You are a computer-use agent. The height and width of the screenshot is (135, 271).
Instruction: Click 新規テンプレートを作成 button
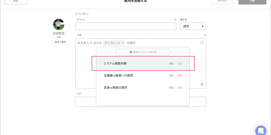coord(143,52)
